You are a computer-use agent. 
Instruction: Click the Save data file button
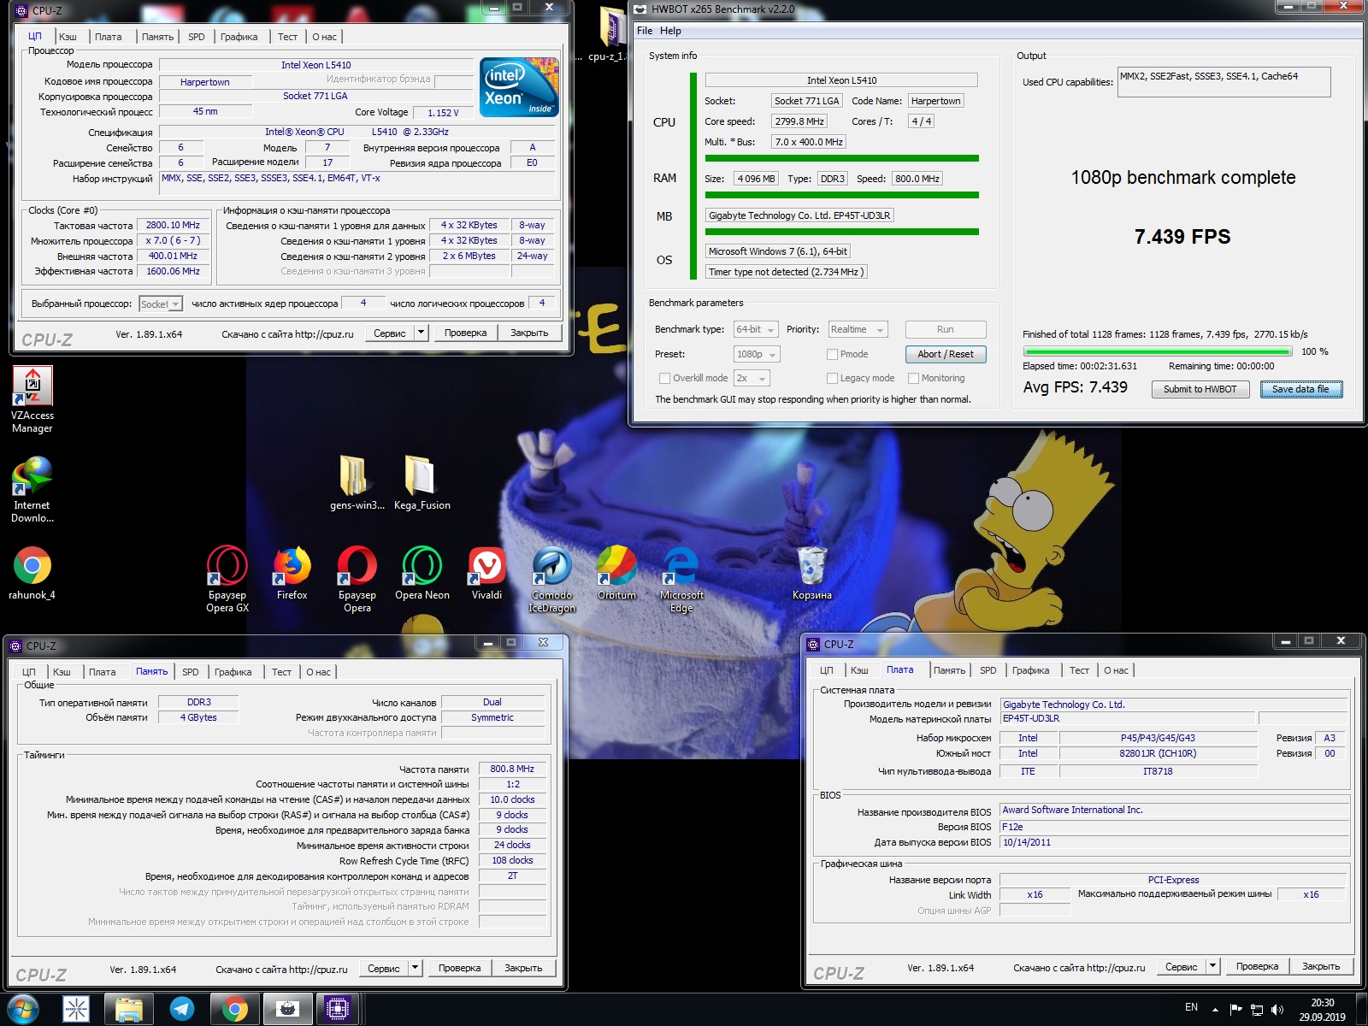point(1300,389)
